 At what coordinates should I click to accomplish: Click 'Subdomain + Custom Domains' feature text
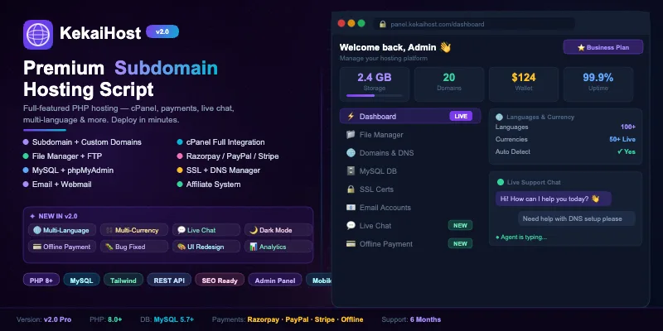pos(87,142)
